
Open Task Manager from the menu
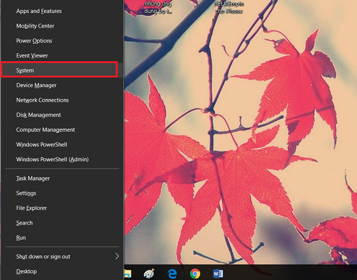33,178
